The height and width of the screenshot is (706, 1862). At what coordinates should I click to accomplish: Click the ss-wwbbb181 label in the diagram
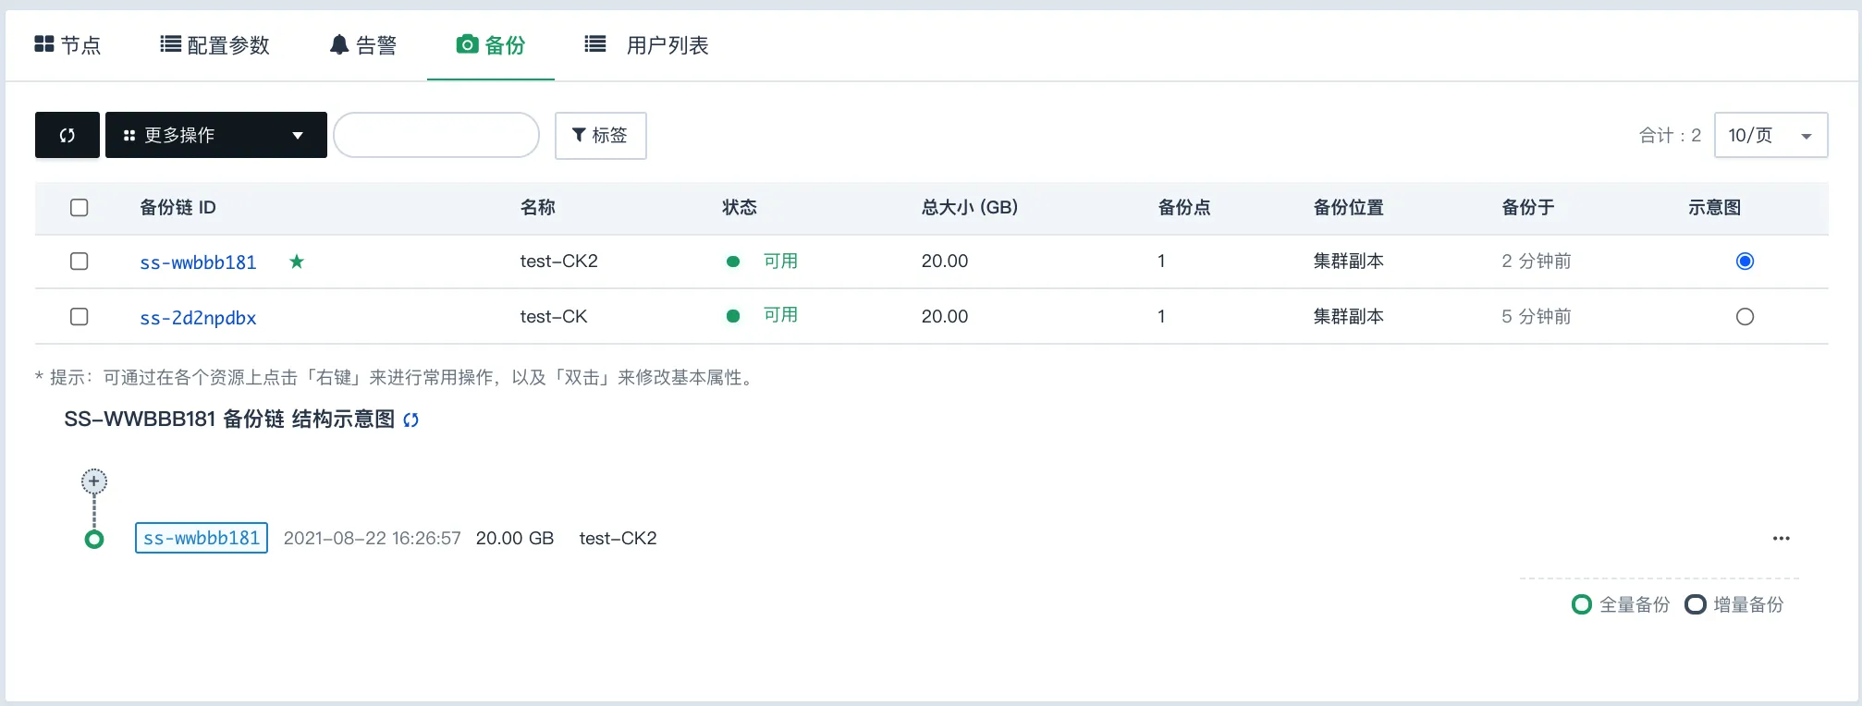tap(202, 538)
